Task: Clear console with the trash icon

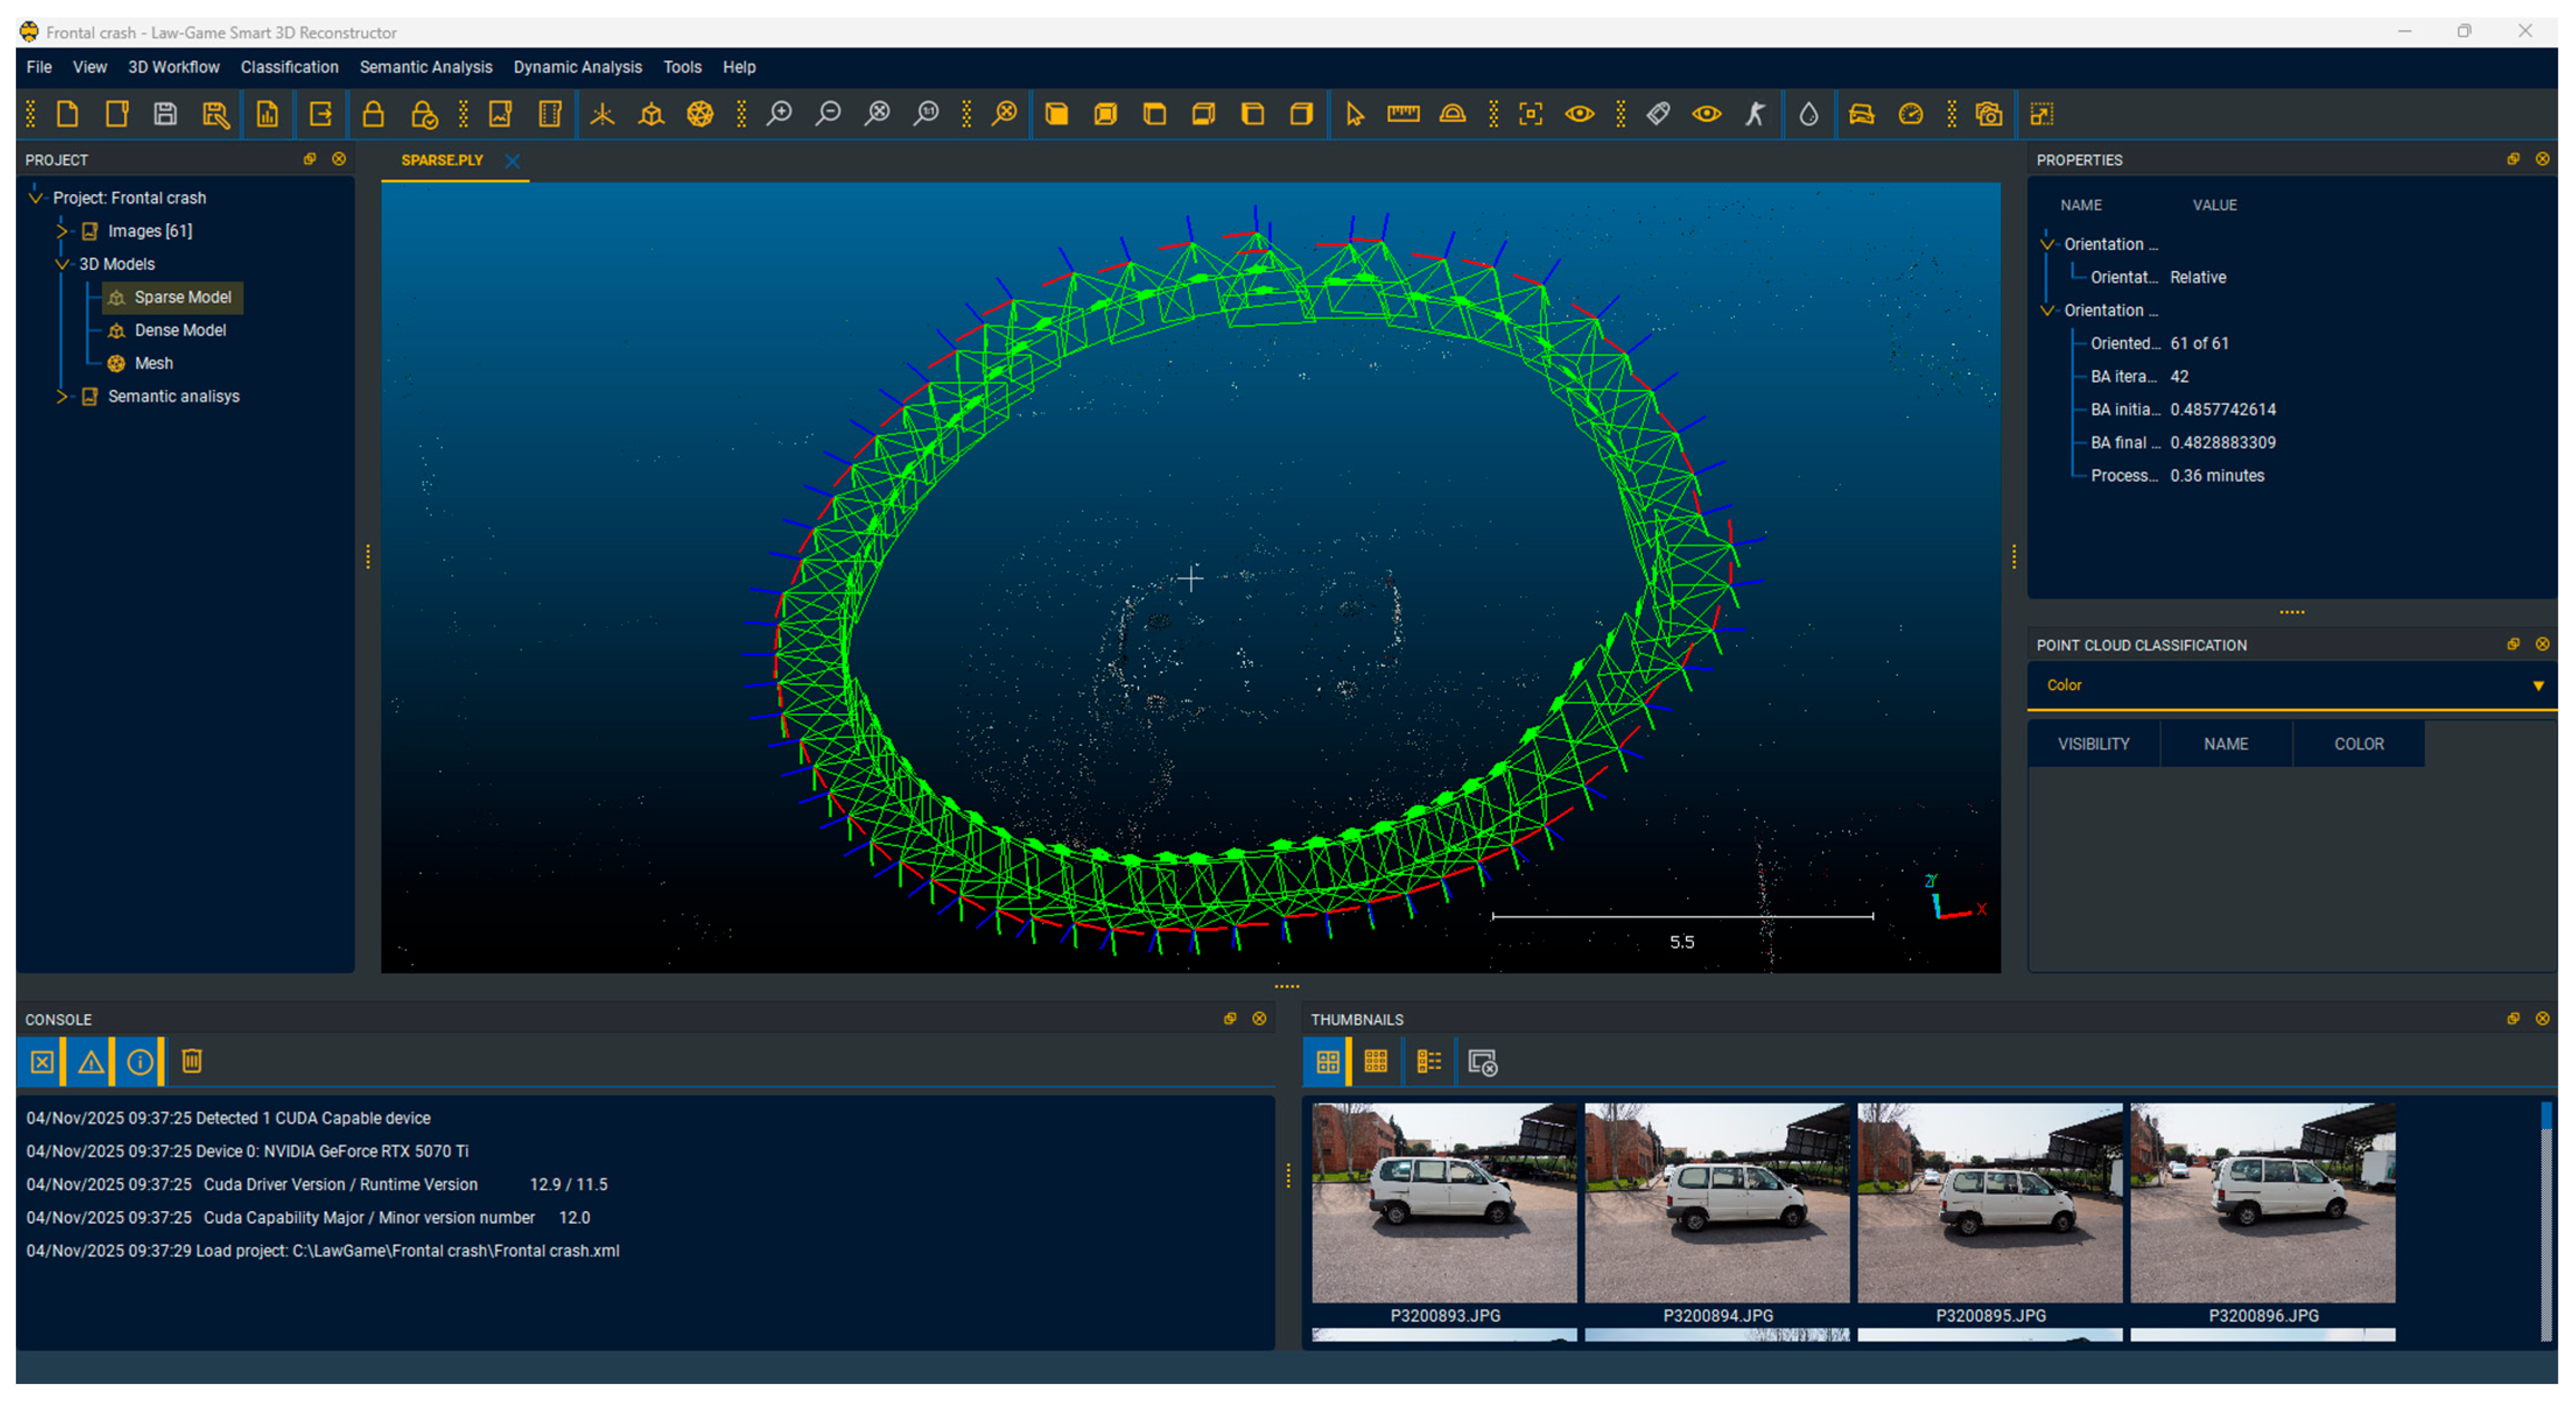Action: pos(192,1061)
